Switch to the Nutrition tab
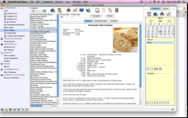 point(114,21)
